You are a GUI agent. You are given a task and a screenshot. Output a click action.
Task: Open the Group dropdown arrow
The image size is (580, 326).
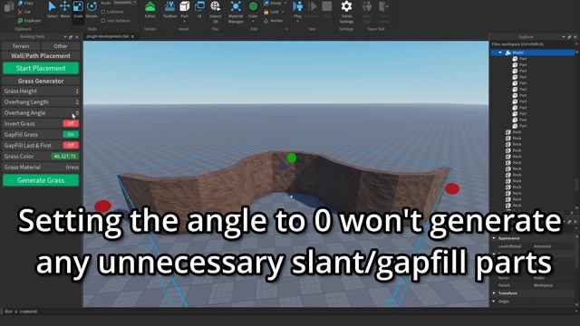[285, 3]
